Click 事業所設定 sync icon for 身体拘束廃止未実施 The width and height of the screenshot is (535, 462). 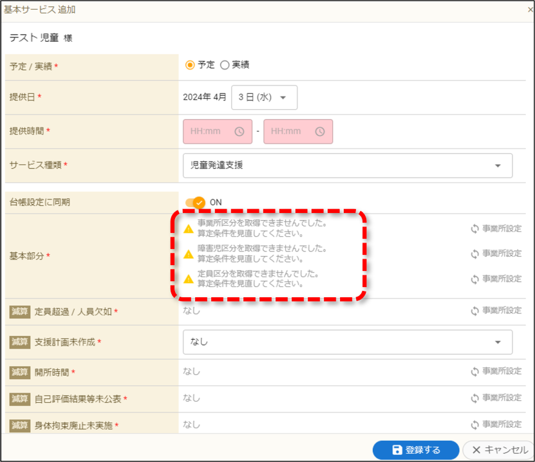(475, 425)
